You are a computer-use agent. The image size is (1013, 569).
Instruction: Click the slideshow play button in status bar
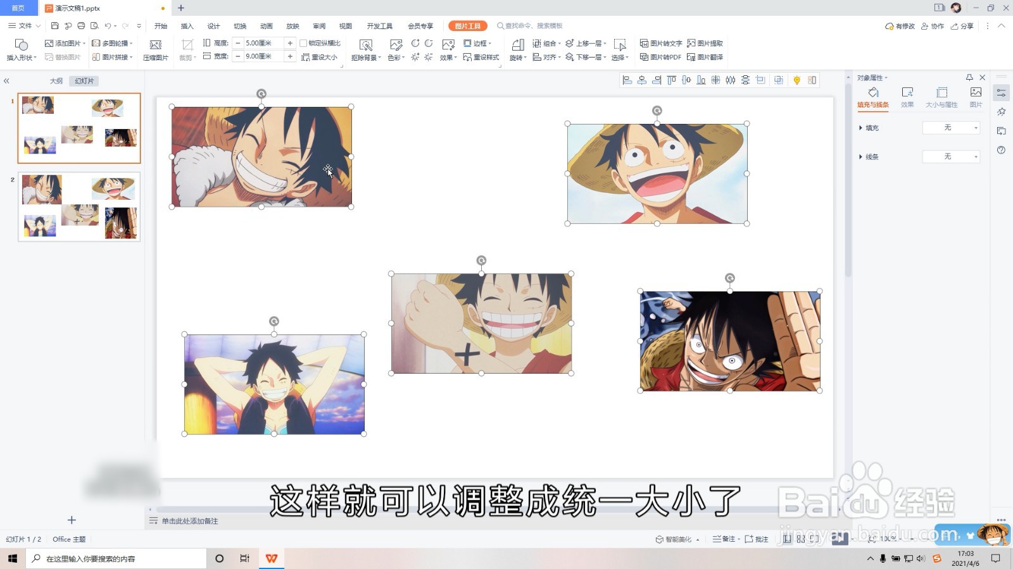[840, 539]
